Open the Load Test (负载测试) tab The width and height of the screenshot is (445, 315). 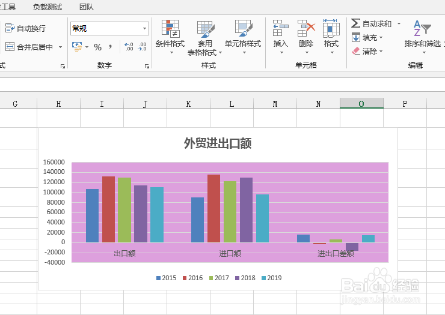point(48,7)
